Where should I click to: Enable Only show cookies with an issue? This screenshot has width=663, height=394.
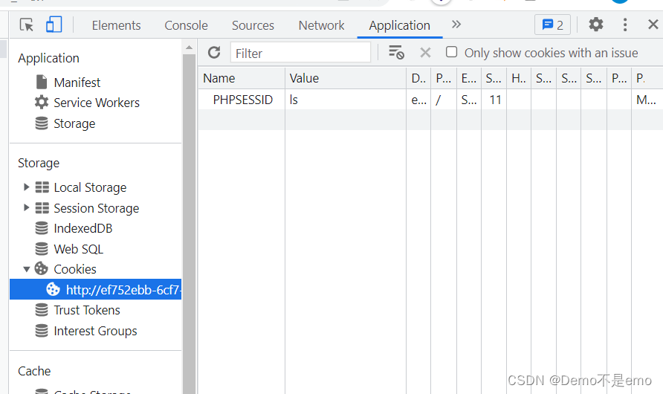[x=452, y=52]
